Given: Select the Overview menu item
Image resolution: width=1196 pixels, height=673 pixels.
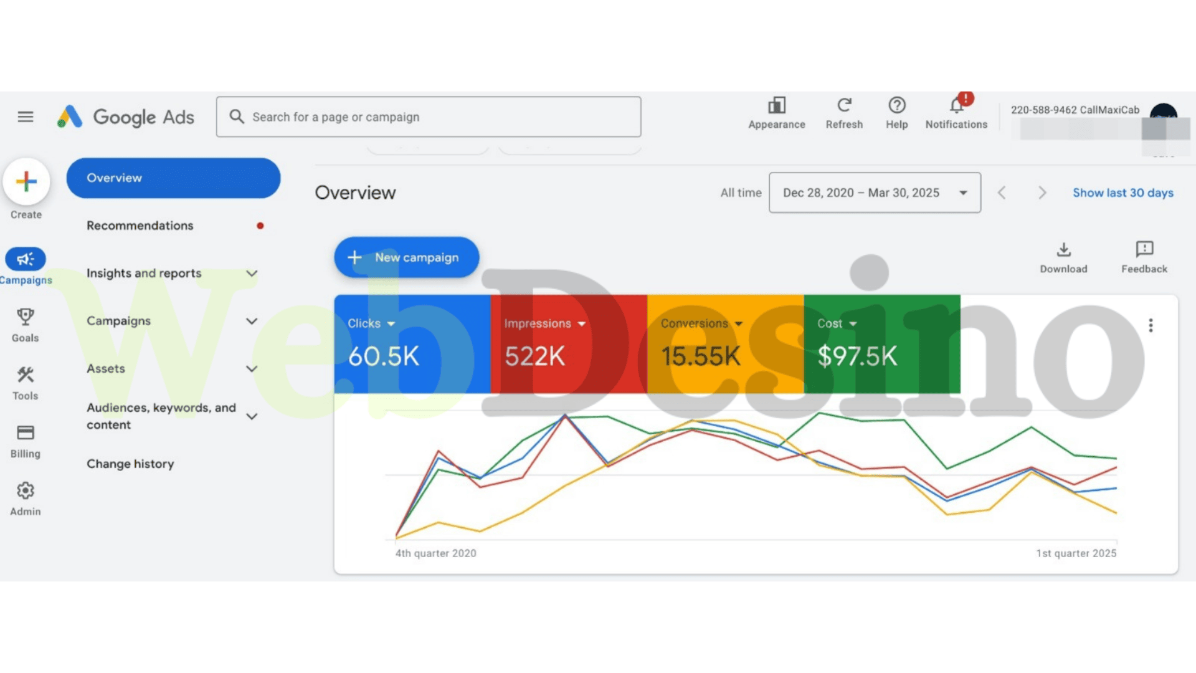Looking at the screenshot, I should (x=173, y=178).
